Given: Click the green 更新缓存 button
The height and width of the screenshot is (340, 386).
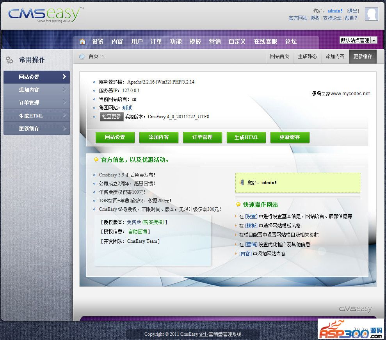Looking at the screenshot, I should [290, 137].
